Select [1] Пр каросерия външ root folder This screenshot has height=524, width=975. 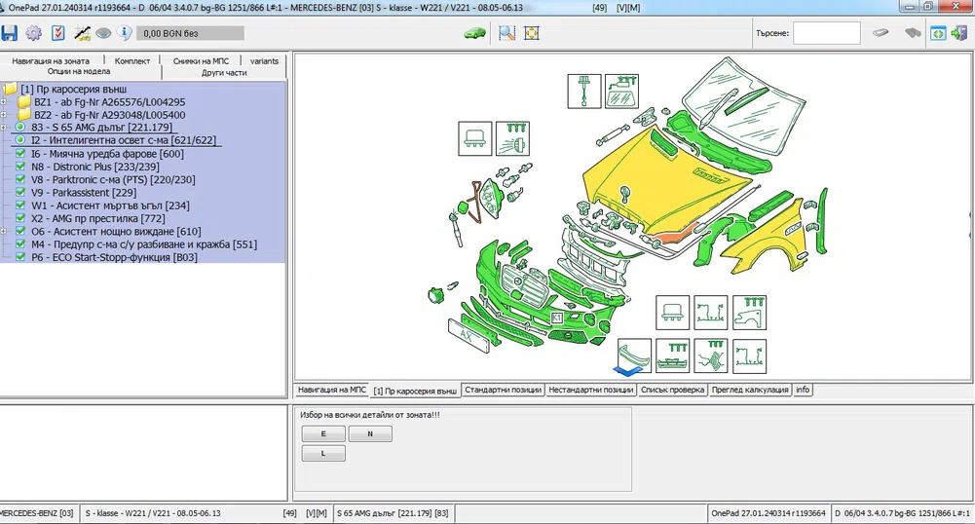(x=73, y=89)
